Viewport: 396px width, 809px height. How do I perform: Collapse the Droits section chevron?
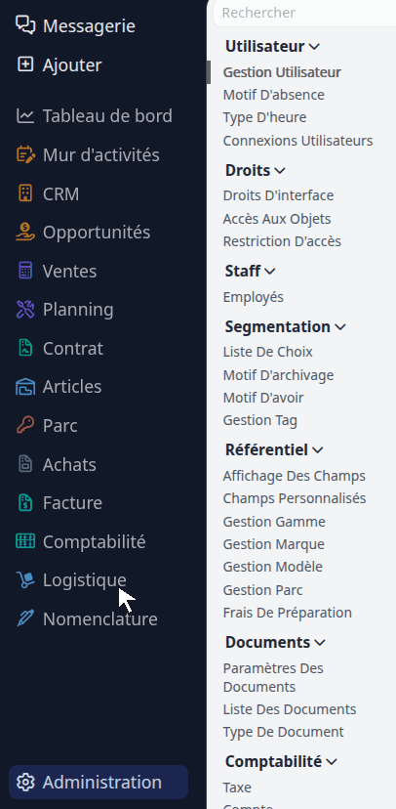point(280,170)
